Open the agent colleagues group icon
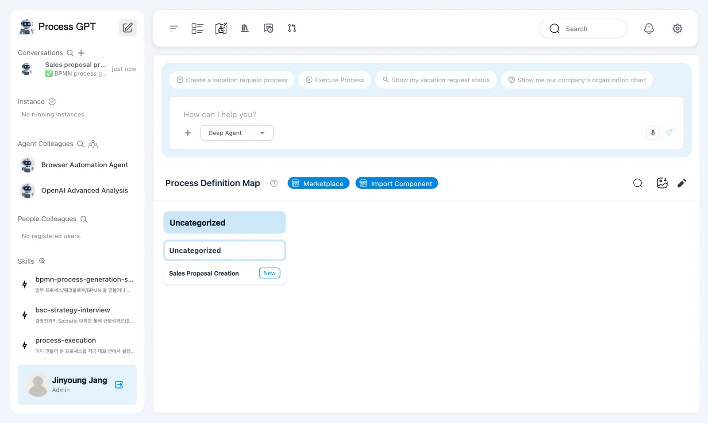This screenshot has height=423, width=708. (93, 144)
